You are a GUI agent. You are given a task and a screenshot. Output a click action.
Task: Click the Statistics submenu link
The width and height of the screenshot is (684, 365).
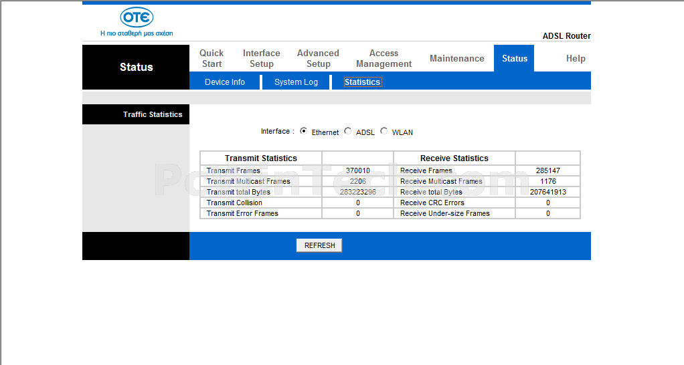pyautogui.click(x=362, y=82)
